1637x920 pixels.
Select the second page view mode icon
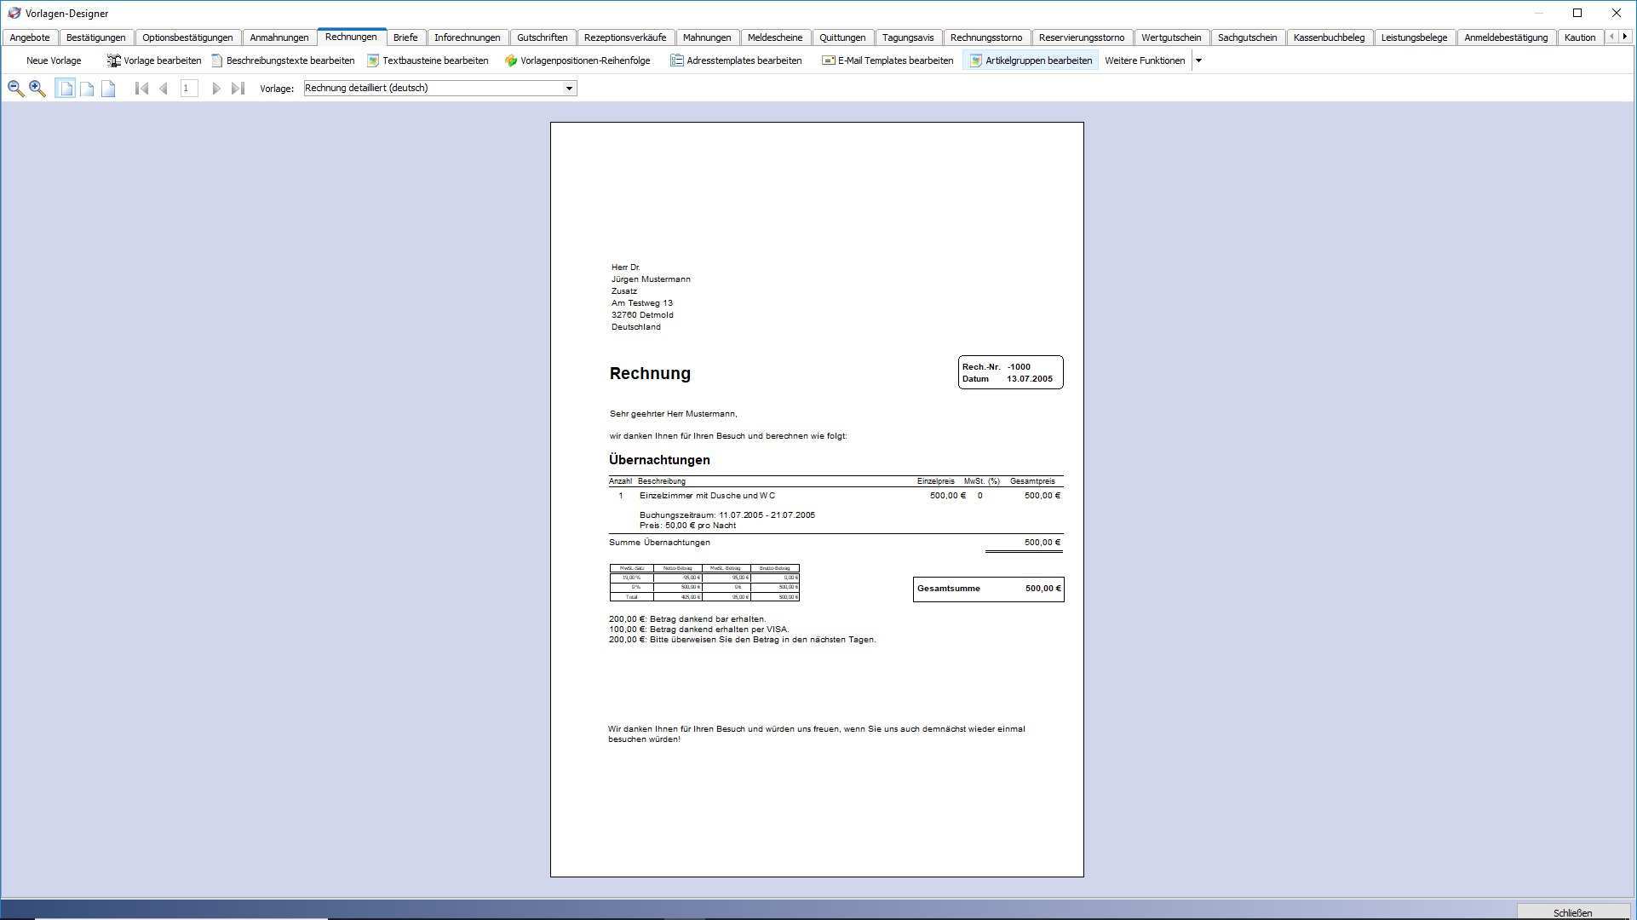tap(87, 89)
